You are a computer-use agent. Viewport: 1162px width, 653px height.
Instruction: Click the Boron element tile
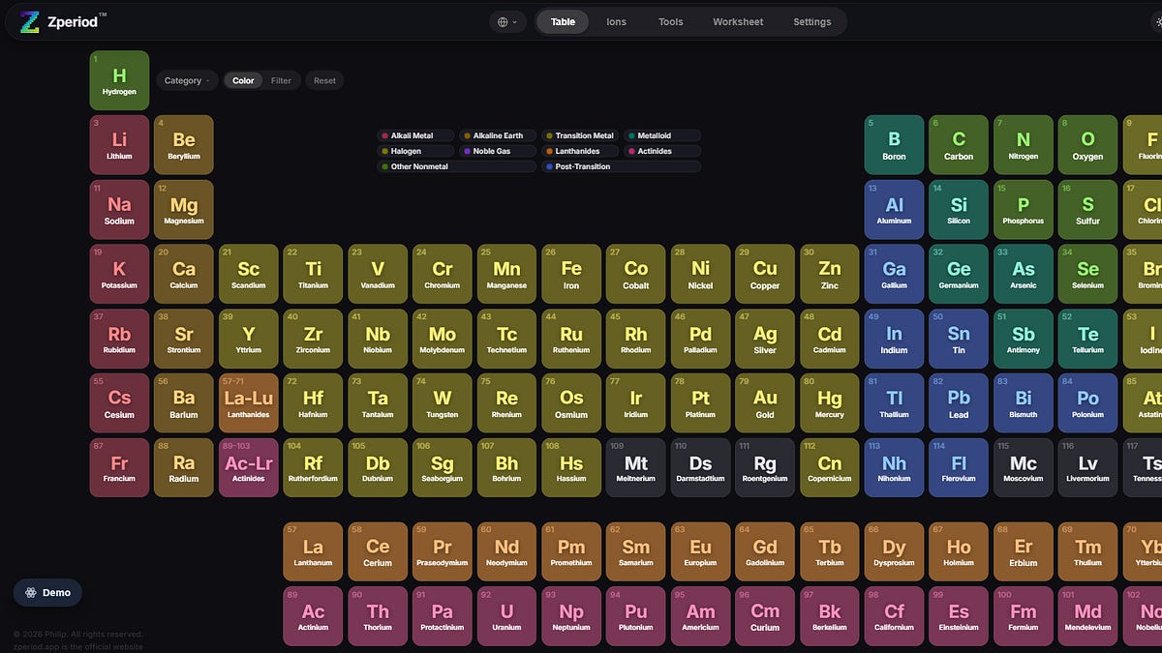894,145
